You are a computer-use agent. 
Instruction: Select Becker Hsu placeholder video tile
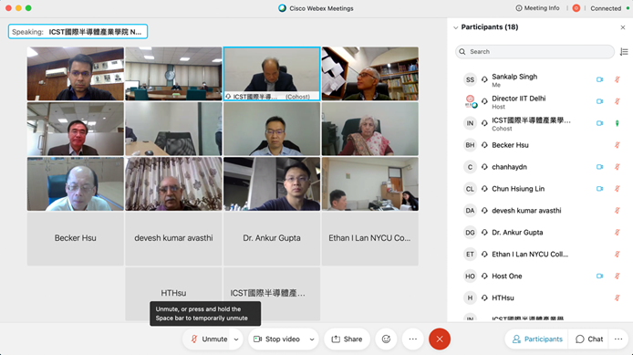(x=76, y=238)
